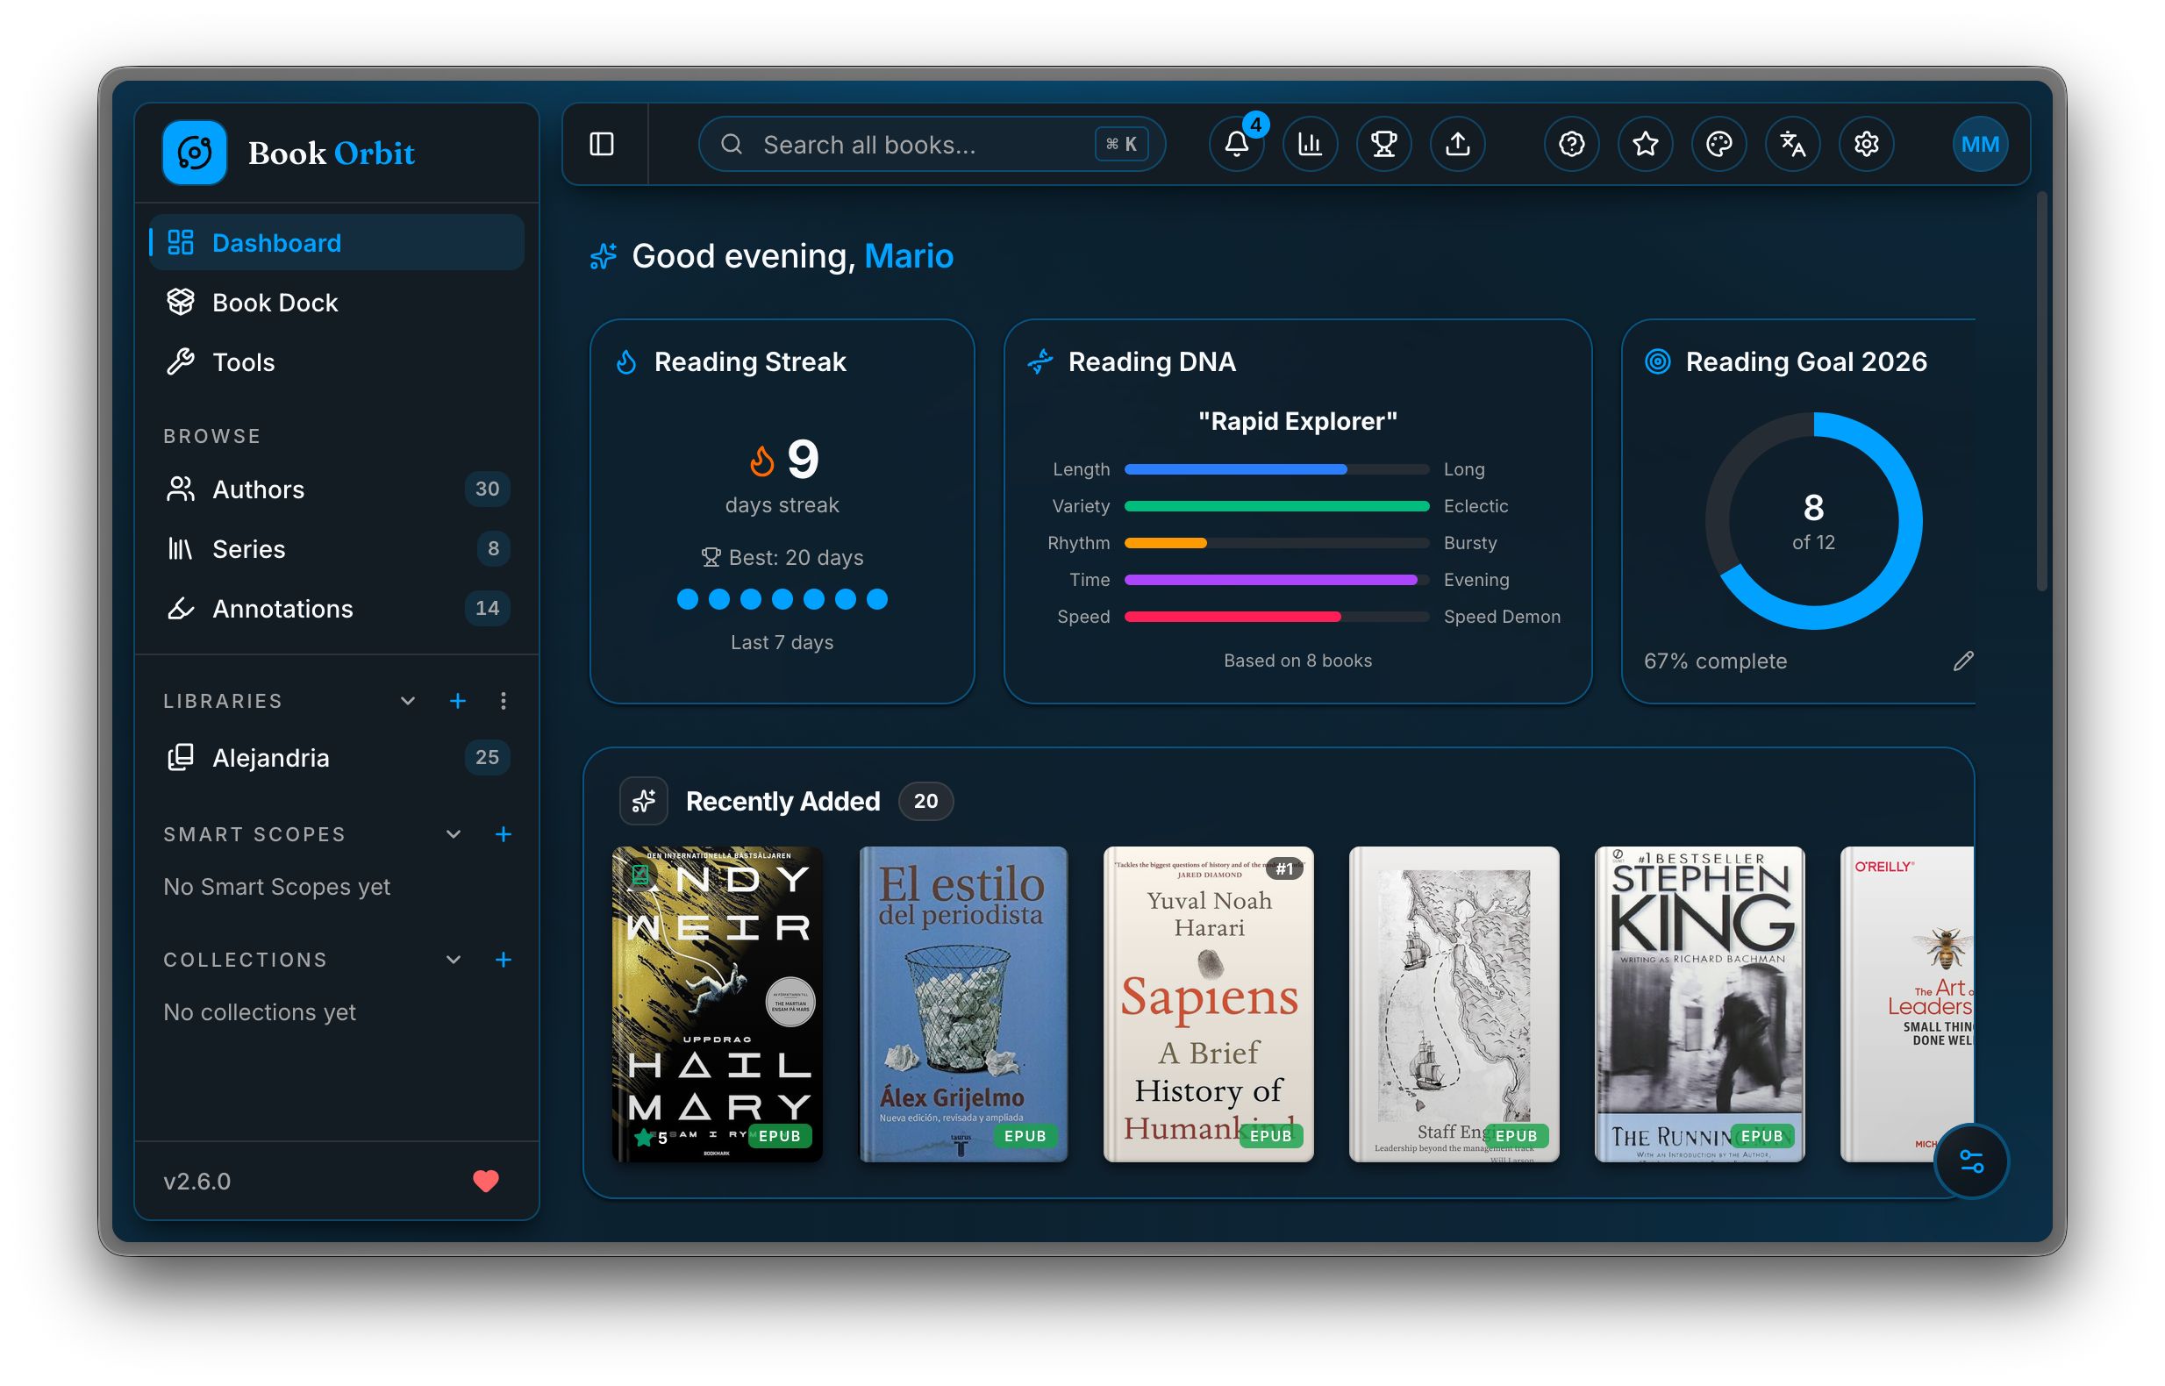Go to Dashboard in sidebar

point(337,243)
